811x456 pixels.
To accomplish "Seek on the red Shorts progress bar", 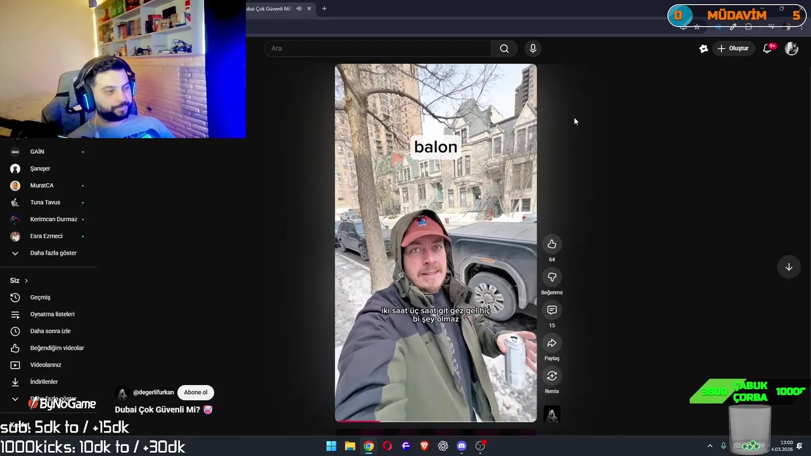I will pyautogui.click(x=436, y=421).
